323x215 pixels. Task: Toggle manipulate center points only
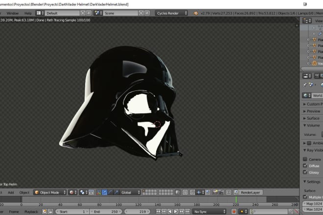[x=91, y=193]
